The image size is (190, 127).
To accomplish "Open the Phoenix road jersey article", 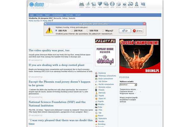I will click(x=60, y=84).
